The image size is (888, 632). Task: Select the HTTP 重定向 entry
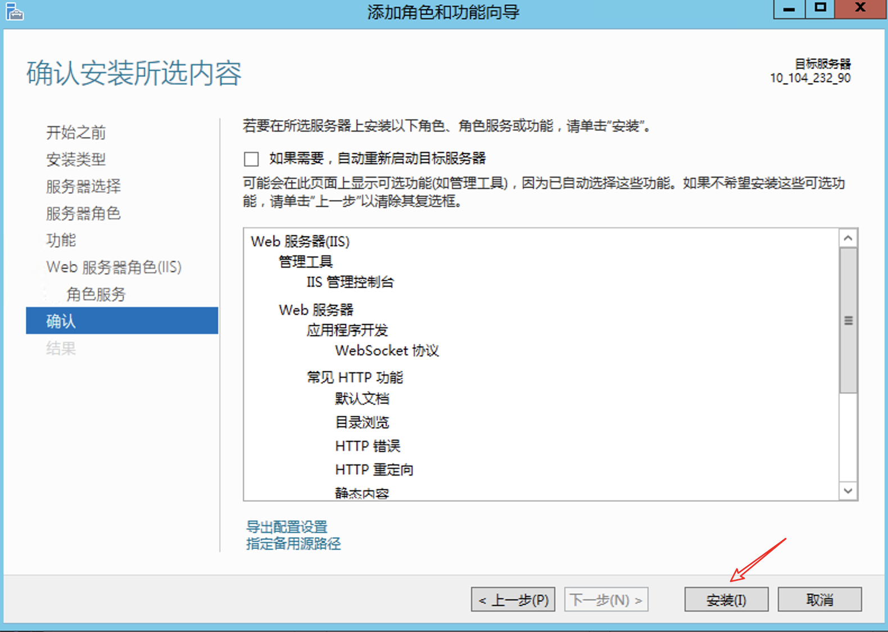point(374,470)
